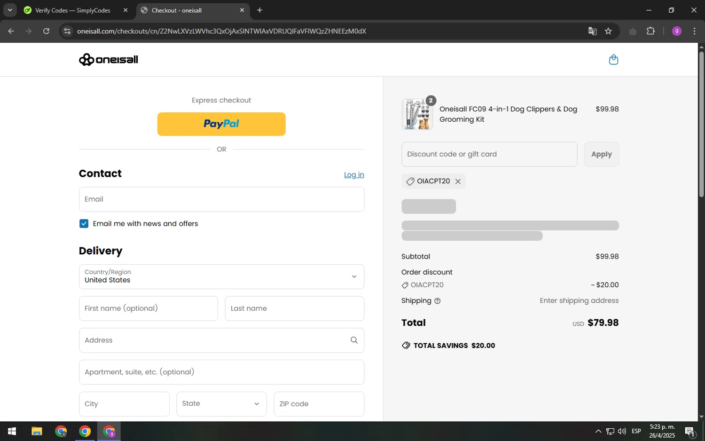
Task: Click the page vertical scrollbar
Action: [x=701, y=124]
